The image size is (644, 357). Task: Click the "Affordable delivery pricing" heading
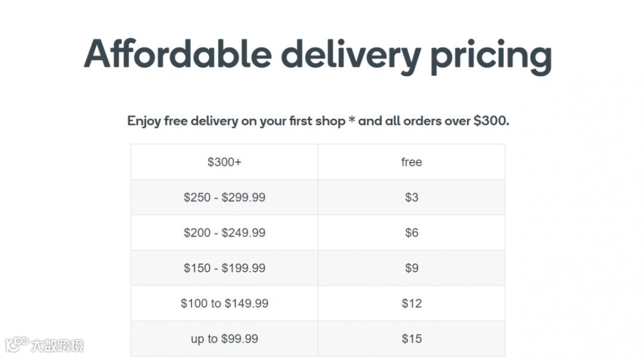(317, 54)
